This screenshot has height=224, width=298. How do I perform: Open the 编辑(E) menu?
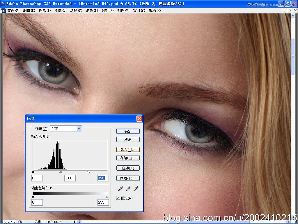click(x=29, y=10)
